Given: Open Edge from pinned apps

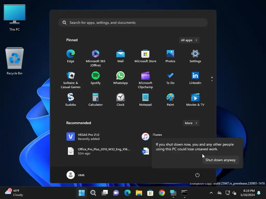Looking at the screenshot, I should click(x=71, y=56).
